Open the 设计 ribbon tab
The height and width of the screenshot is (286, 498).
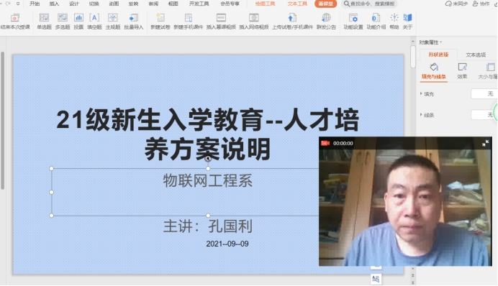[73, 4]
